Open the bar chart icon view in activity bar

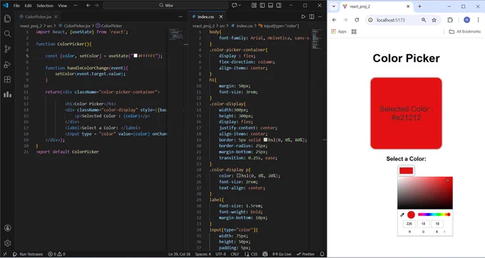[7, 95]
